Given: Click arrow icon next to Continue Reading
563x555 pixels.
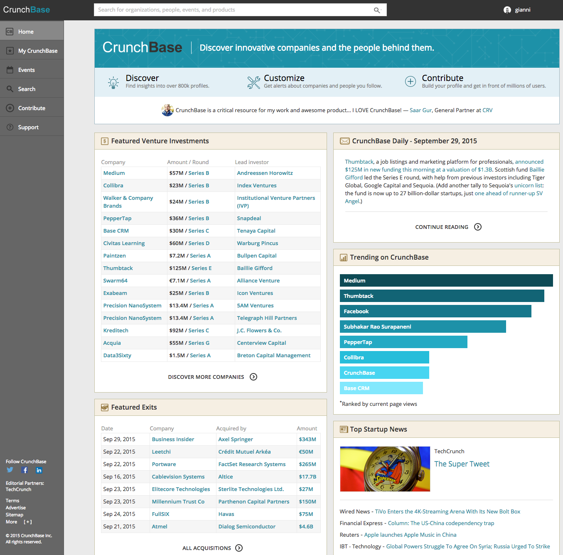Looking at the screenshot, I should pos(478,227).
